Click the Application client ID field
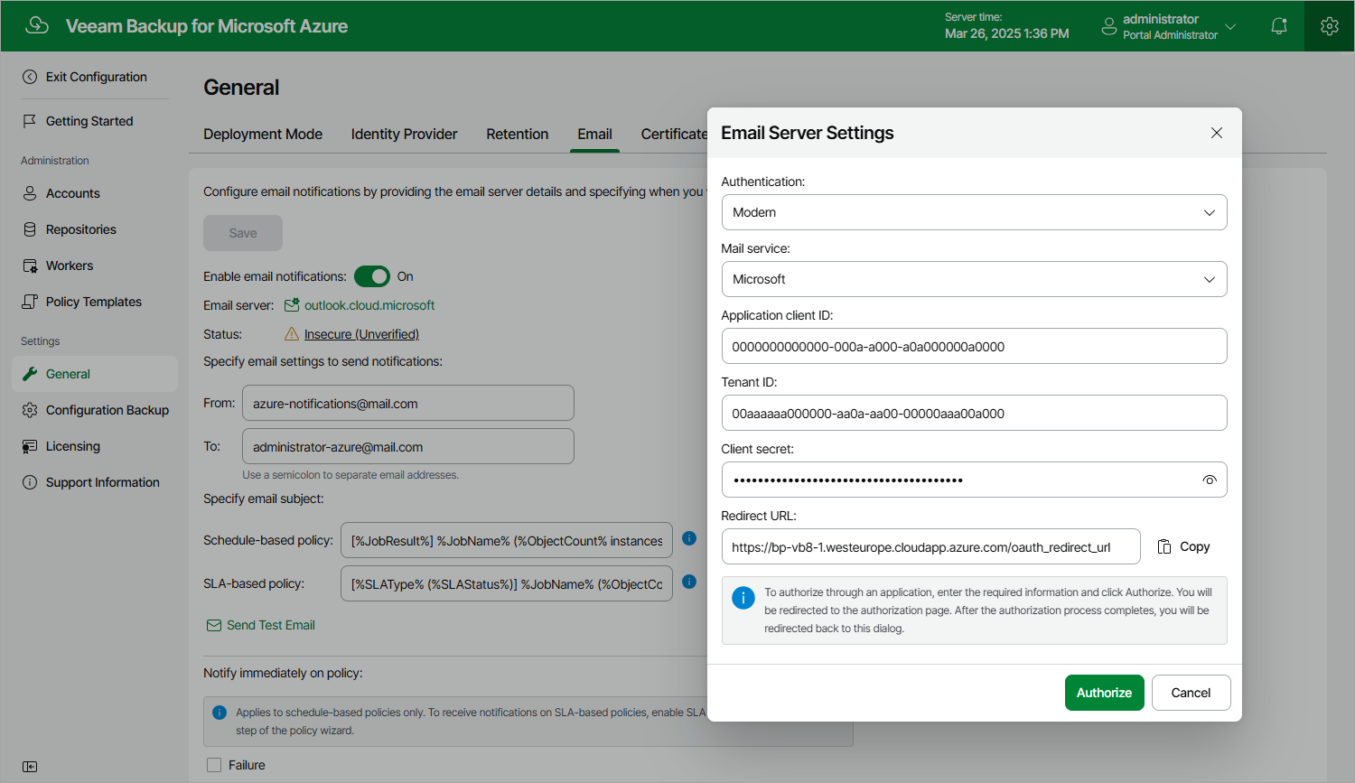 pos(974,346)
